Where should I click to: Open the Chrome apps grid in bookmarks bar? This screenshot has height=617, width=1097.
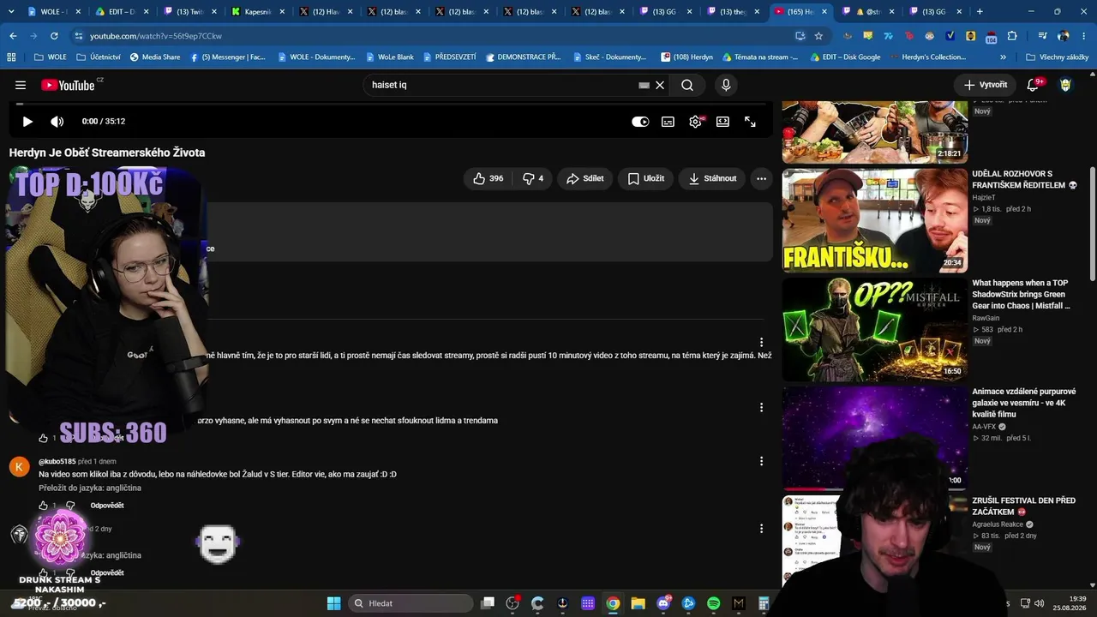[x=11, y=57]
